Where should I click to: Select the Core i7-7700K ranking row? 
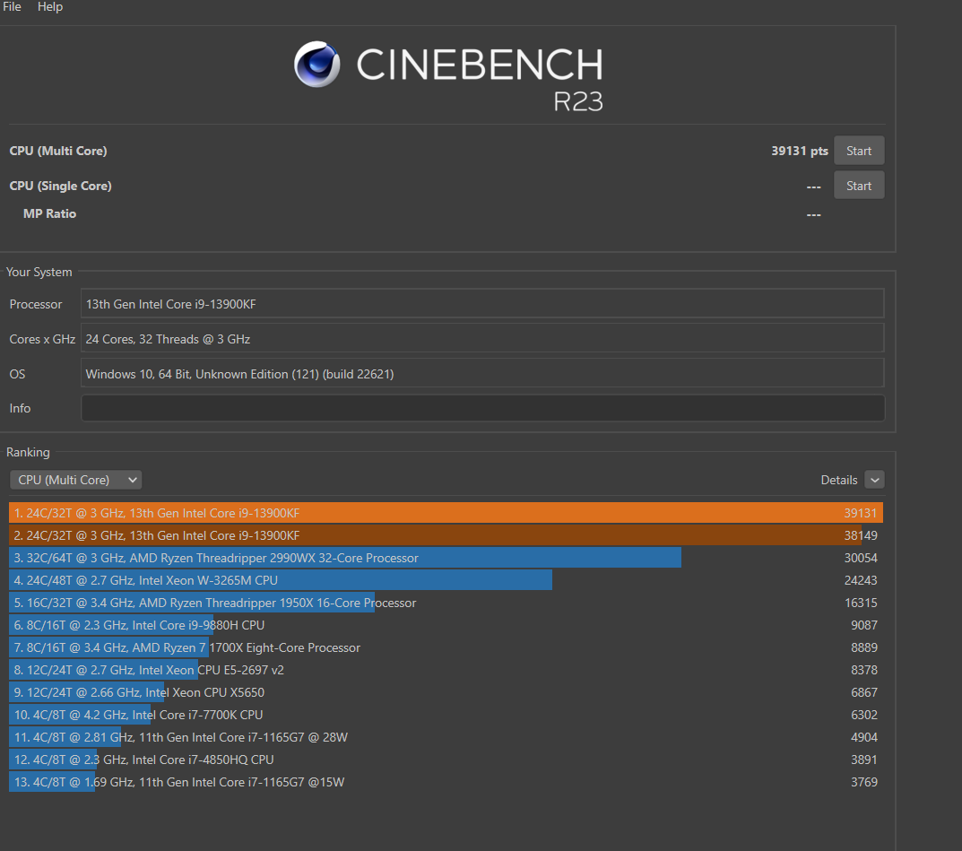(x=446, y=715)
